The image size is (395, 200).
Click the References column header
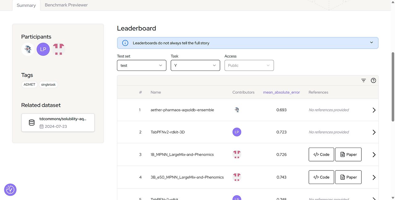[318, 92]
